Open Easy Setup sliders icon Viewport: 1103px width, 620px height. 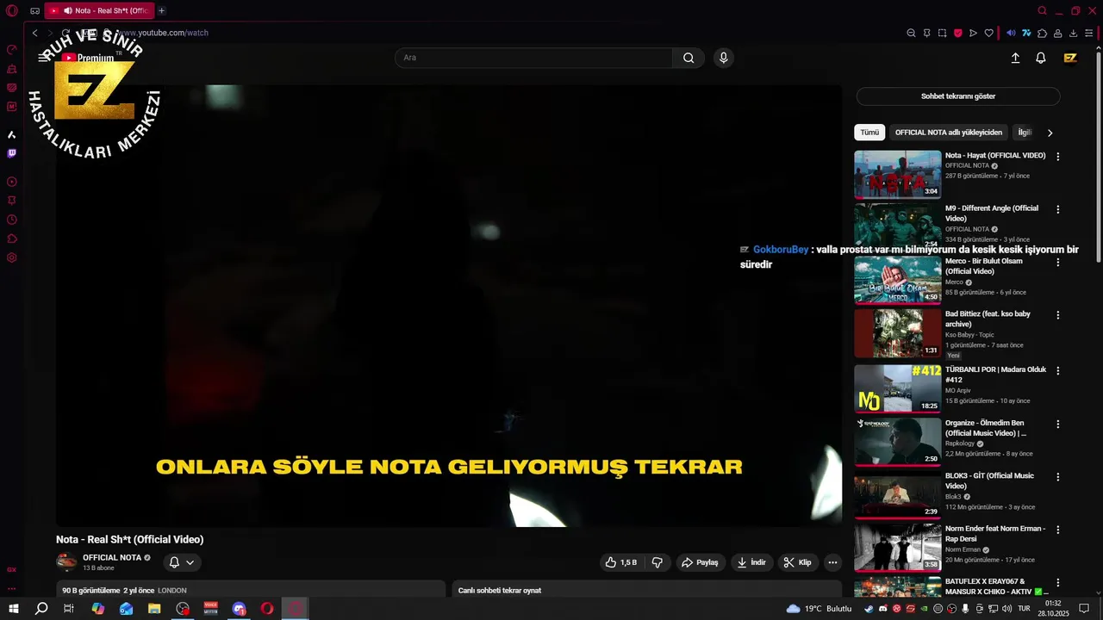tap(1088, 33)
